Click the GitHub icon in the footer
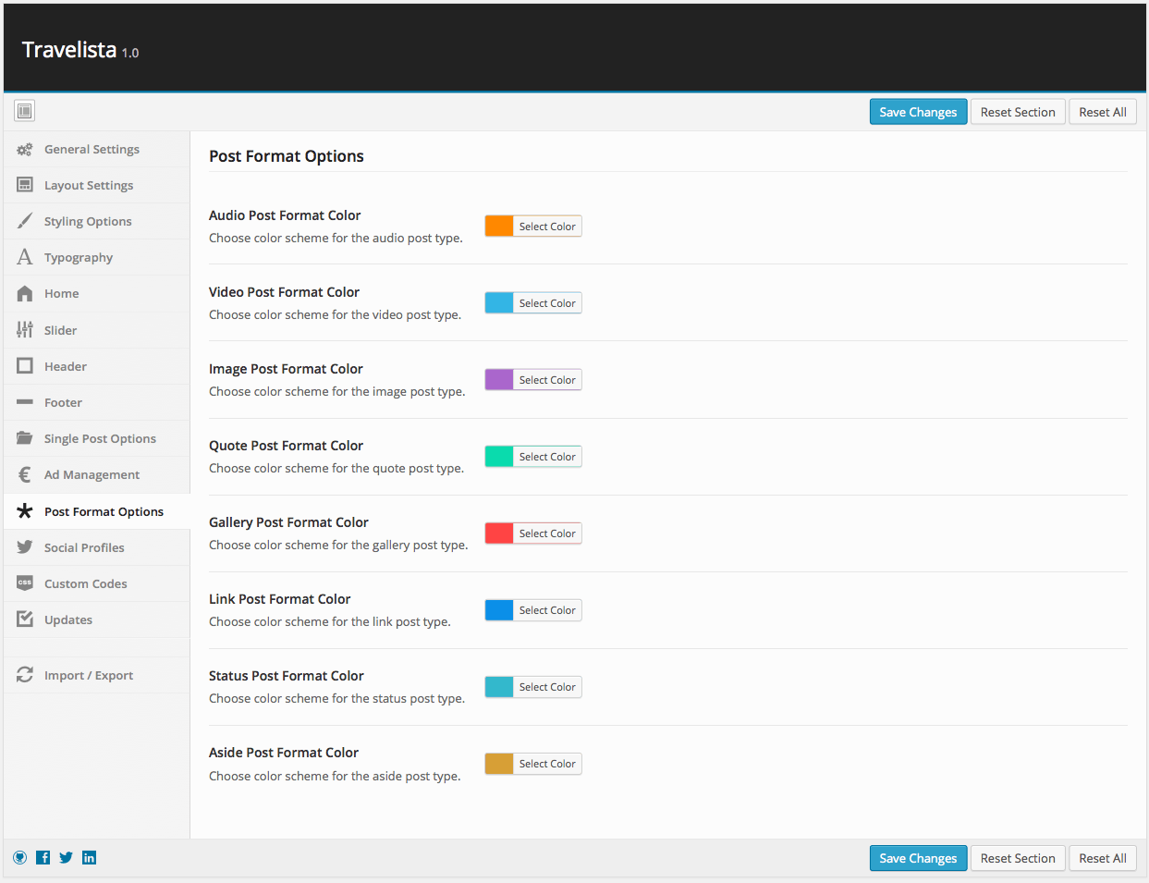 coord(20,857)
